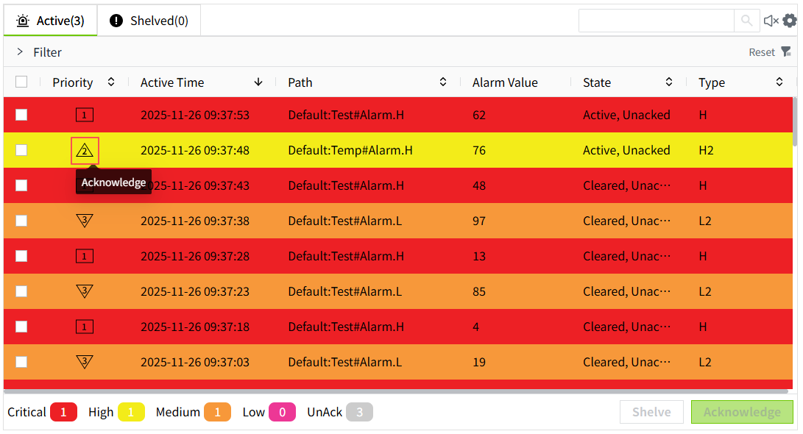Click priority 1 icon in 09:37:28 alarm row

[x=85, y=256]
